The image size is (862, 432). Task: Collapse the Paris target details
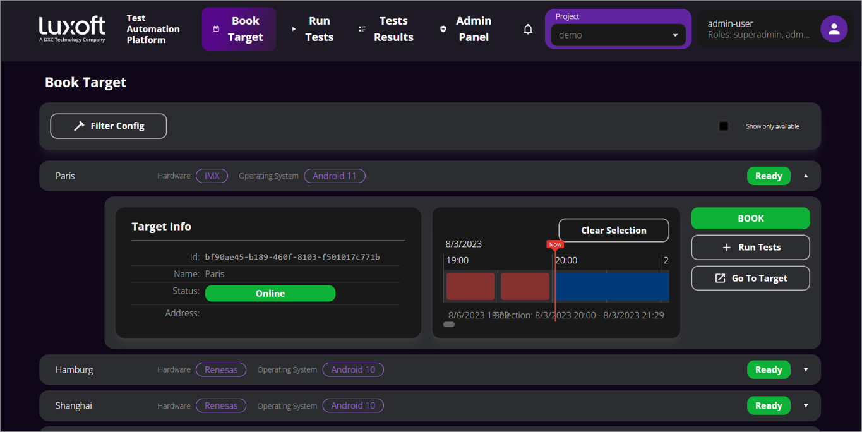click(x=805, y=176)
